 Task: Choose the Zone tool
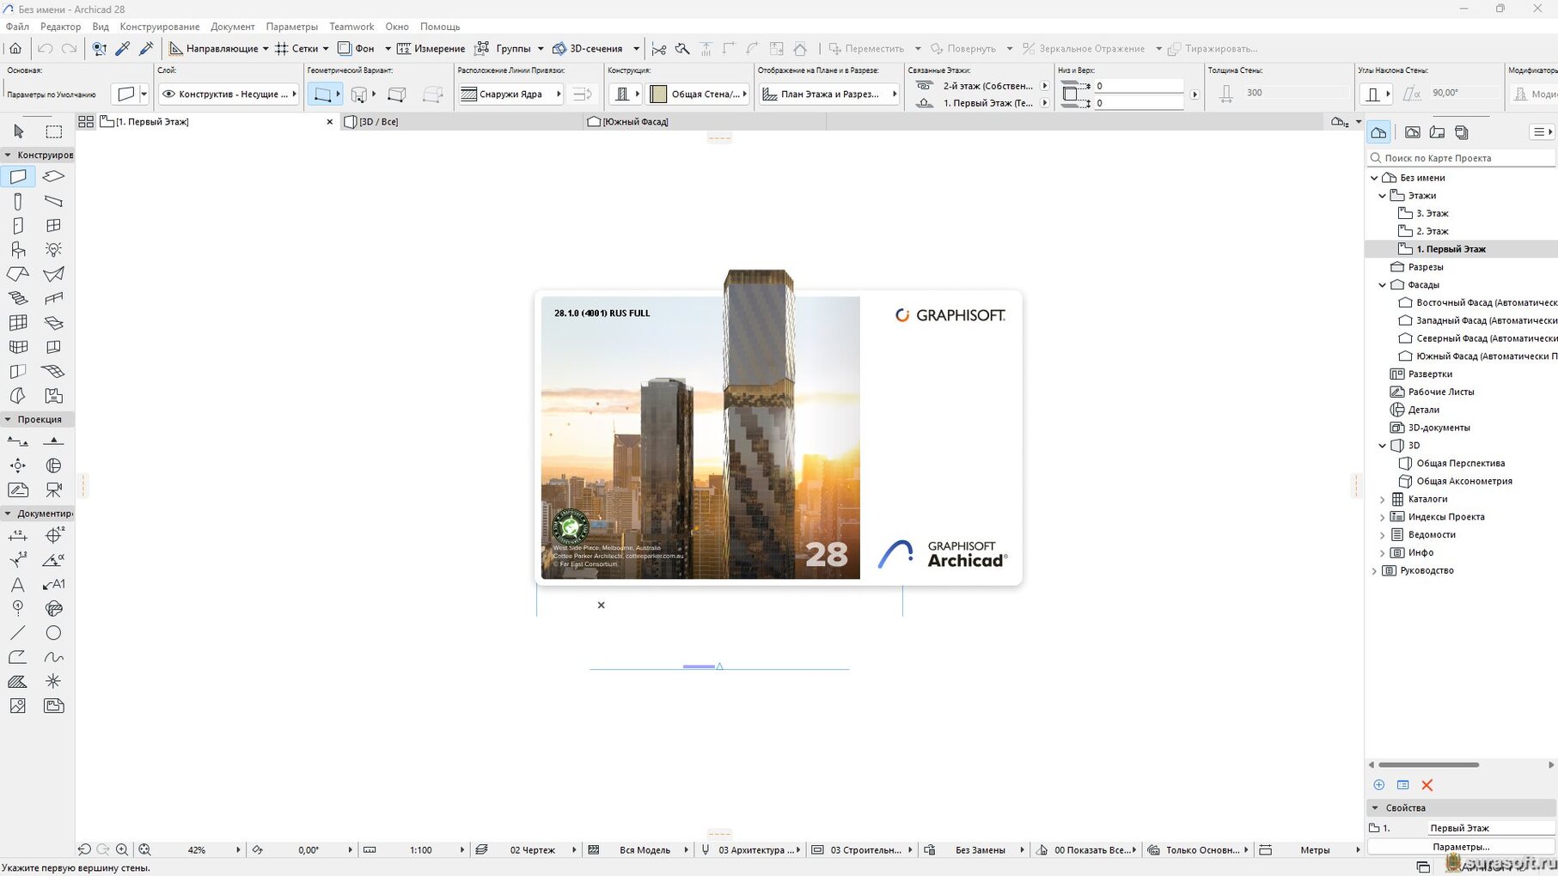pyautogui.click(x=53, y=396)
